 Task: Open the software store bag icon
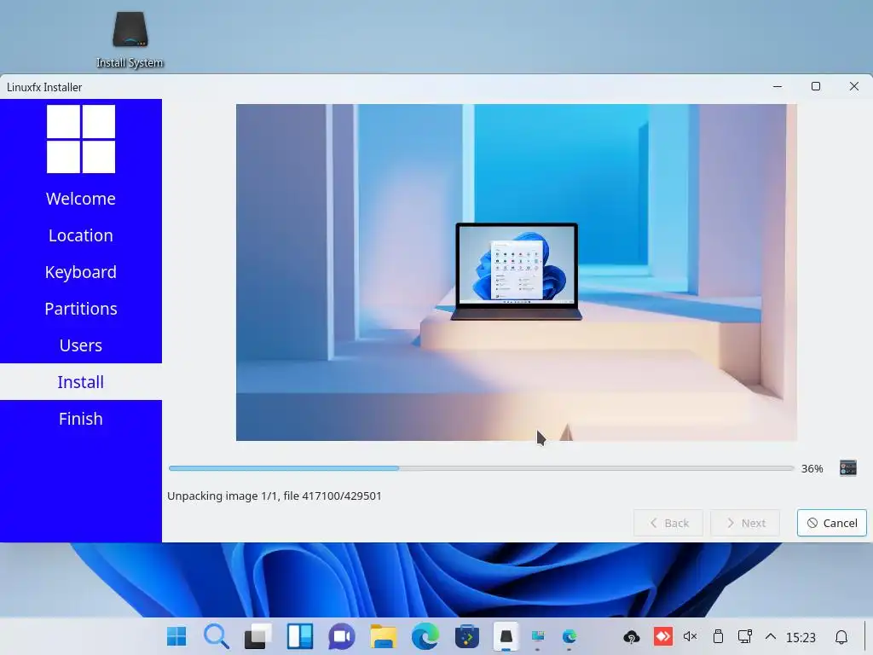(467, 636)
